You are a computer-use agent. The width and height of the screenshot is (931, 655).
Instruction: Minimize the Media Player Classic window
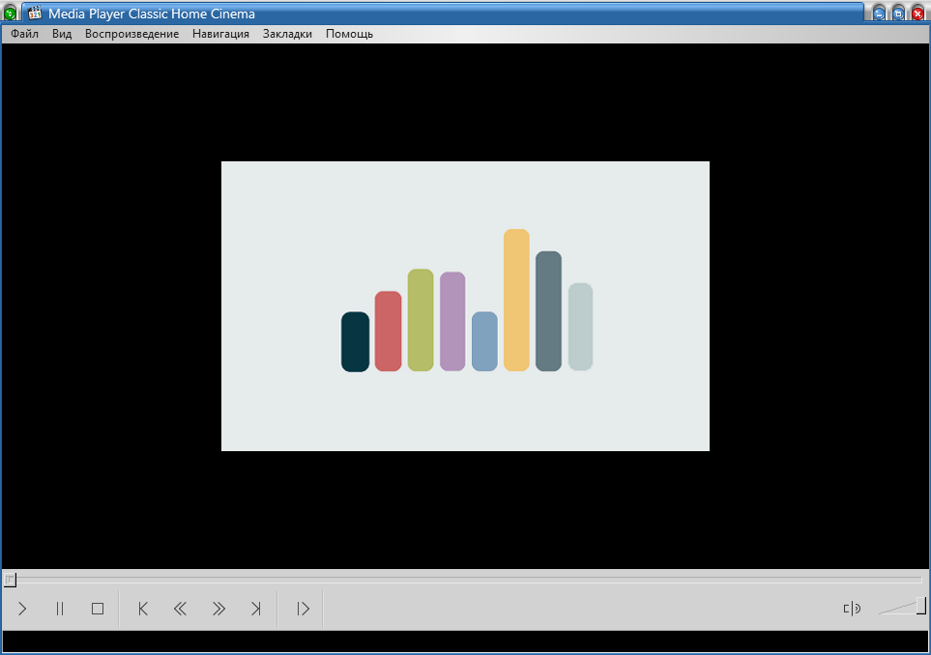click(880, 14)
